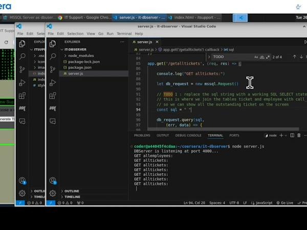Image resolution: width=307 pixels, height=230 pixels.
Task: Kill terminal with the trash icon
Action: click(x=299, y=135)
